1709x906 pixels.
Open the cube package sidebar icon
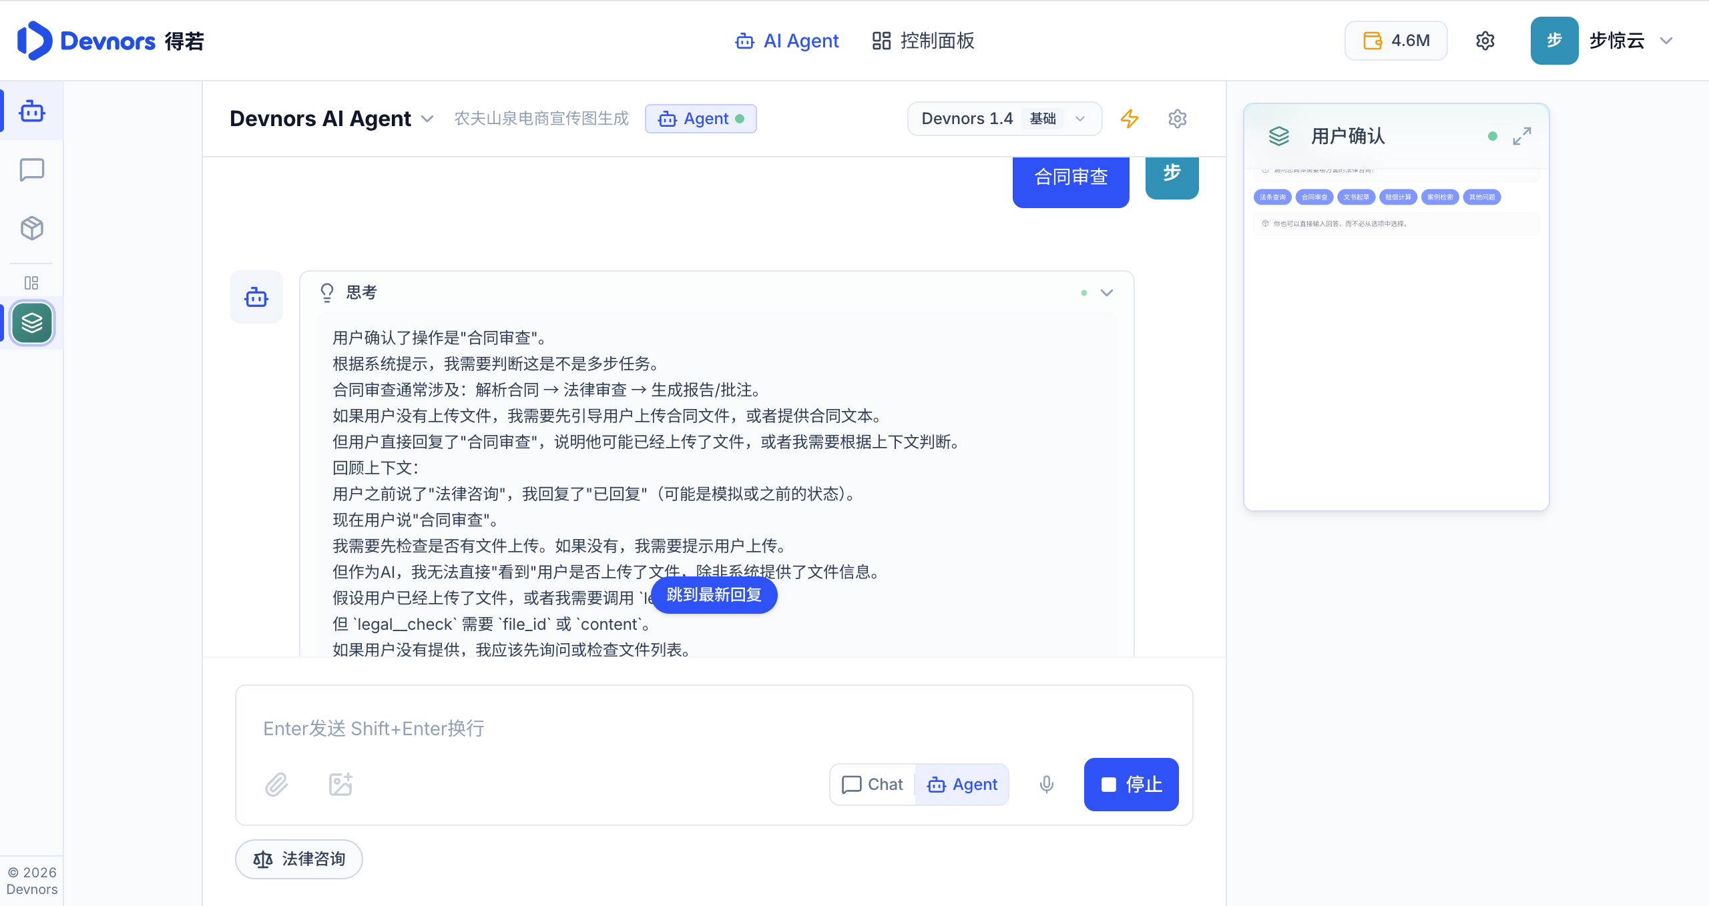coord(32,228)
